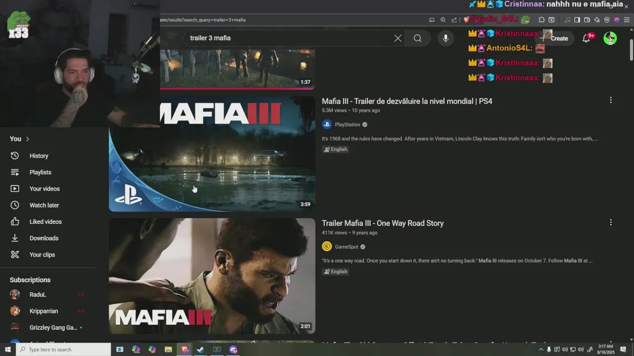Play the Mafia III PlayStation thumbnail video
The image size is (634, 356).
pos(212,154)
